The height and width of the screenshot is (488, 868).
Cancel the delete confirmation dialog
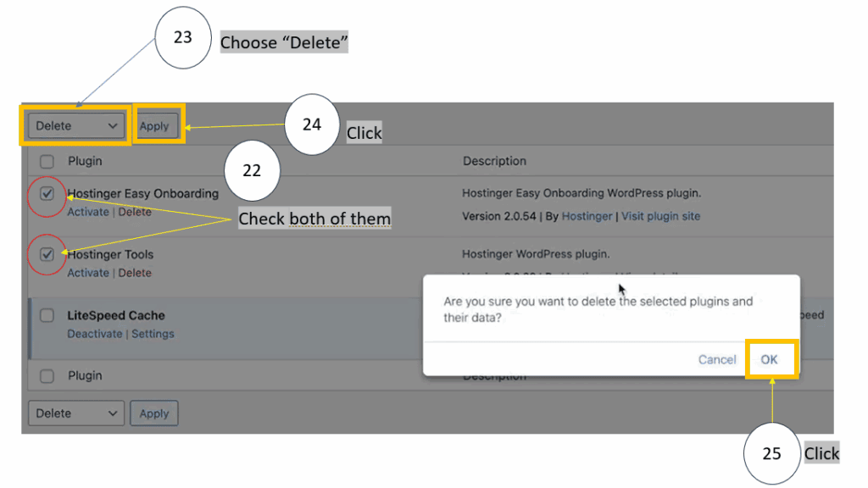coord(717,359)
